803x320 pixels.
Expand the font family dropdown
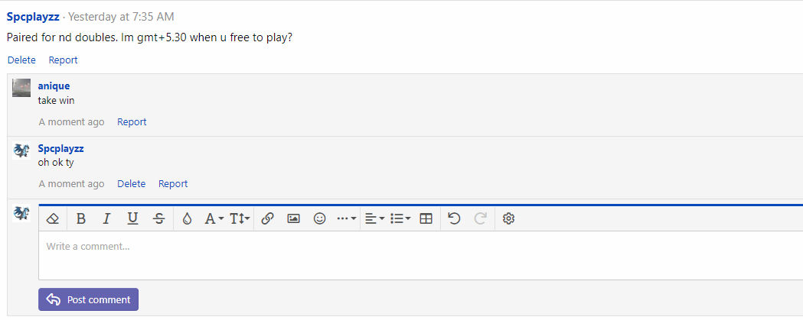214,218
